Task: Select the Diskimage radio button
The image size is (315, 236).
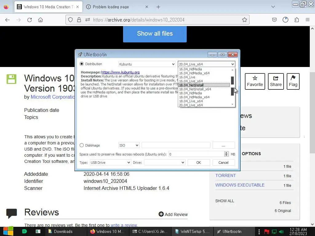Action: click(82, 145)
